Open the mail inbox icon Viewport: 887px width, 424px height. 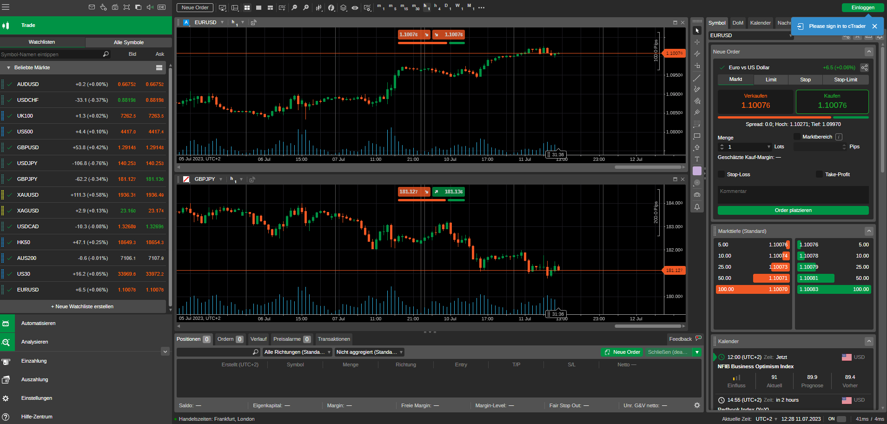92,7
